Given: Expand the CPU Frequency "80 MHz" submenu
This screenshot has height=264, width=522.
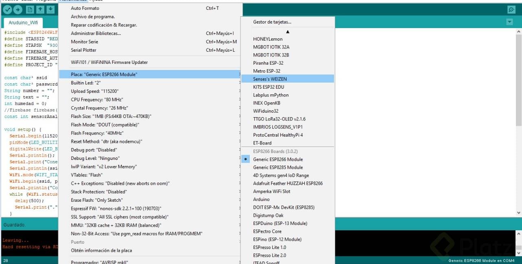Looking at the screenshot, I should (x=151, y=100).
